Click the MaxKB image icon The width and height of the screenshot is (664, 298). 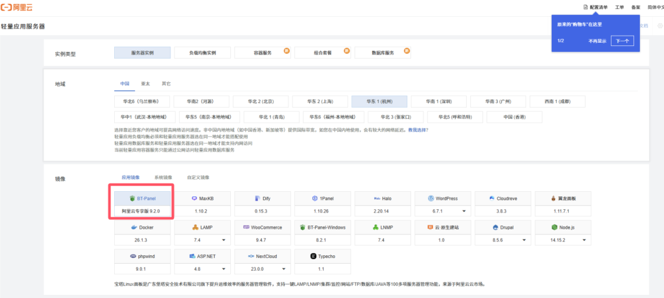point(195,198)
